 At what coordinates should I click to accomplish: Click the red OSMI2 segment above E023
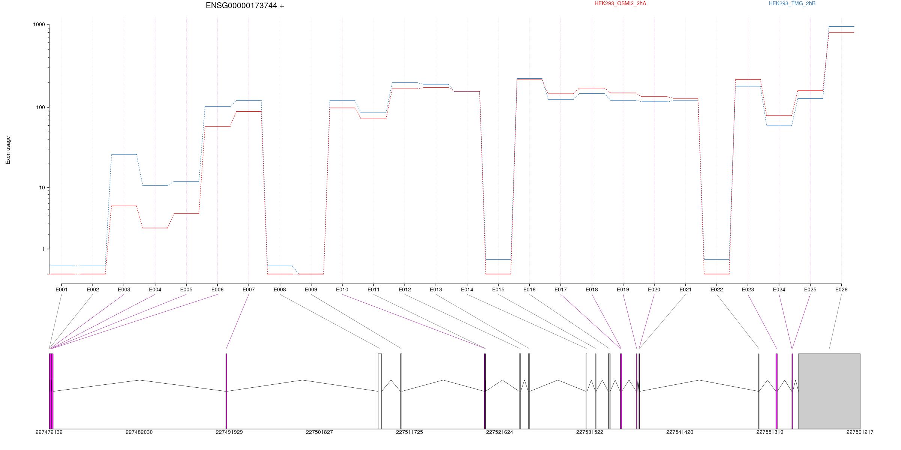(x=748, y=79)
